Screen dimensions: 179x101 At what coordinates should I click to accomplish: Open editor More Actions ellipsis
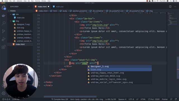point(175,6)
